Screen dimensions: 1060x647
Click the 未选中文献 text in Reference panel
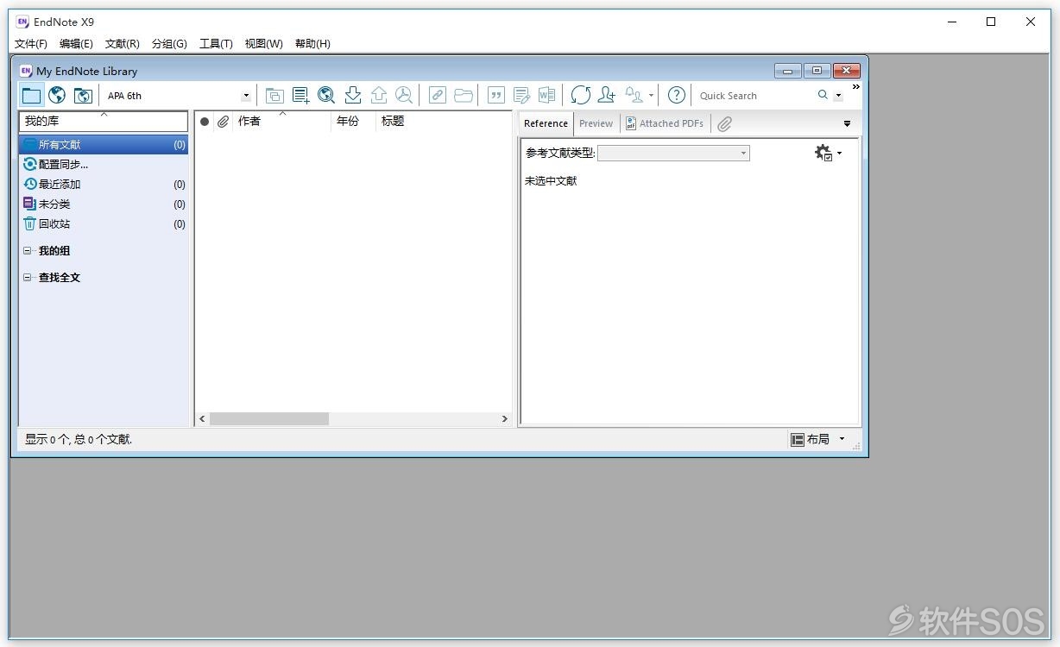(551, 181)
